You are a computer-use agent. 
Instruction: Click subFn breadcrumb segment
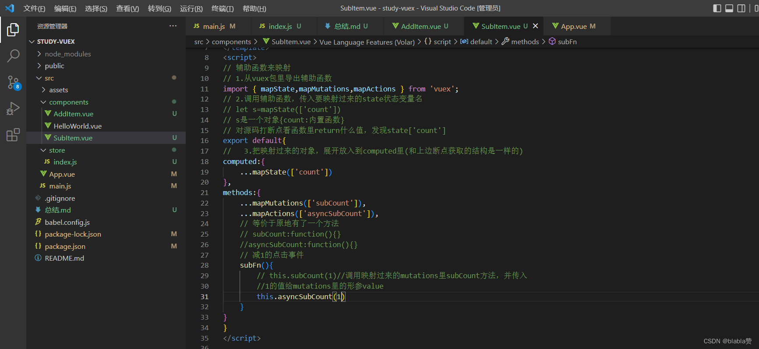pos(563,42)
